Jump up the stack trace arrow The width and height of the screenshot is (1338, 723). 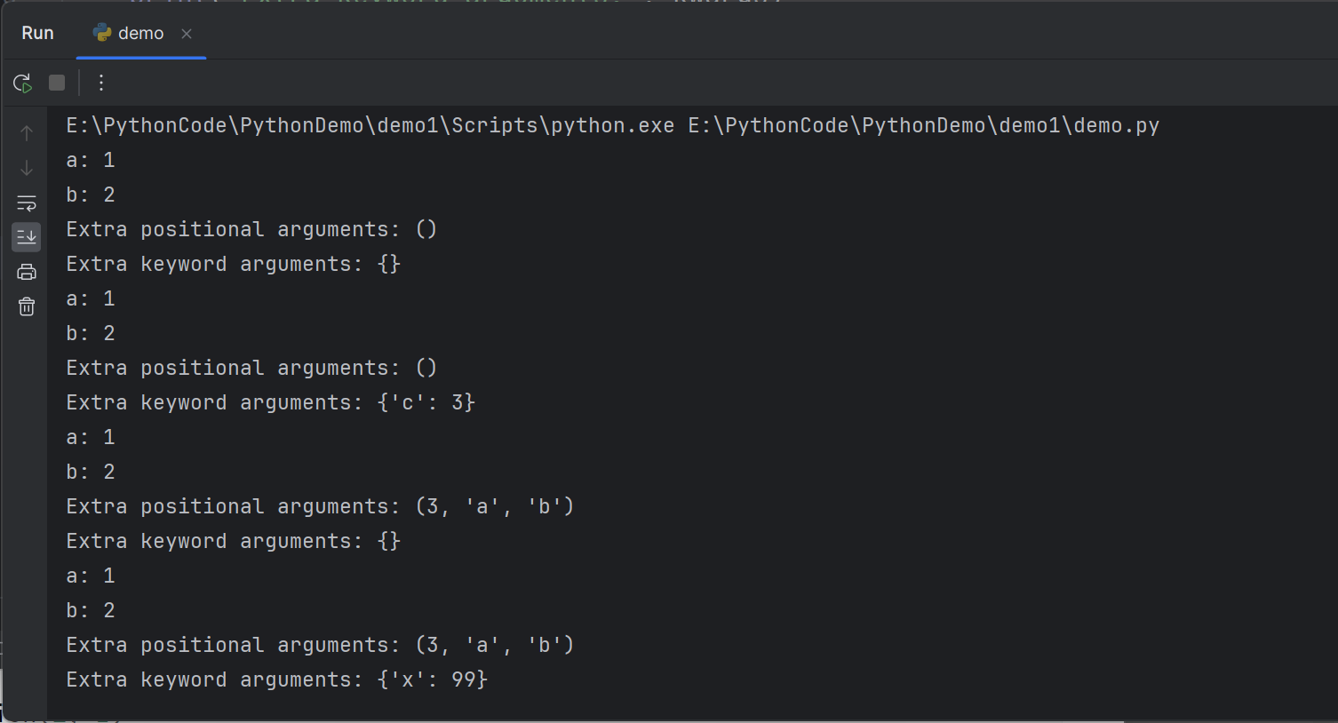[27, 133]
